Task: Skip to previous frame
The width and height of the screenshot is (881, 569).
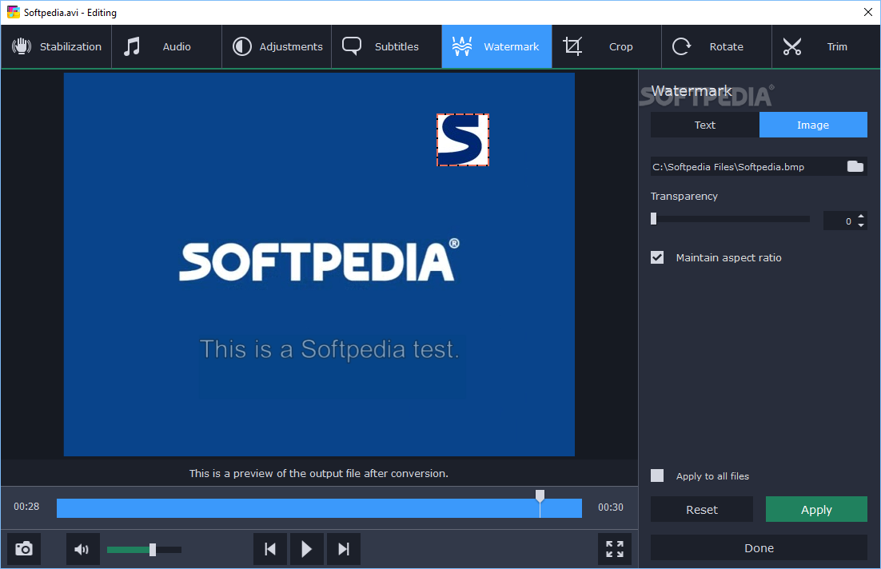Action: pos(270,549)
